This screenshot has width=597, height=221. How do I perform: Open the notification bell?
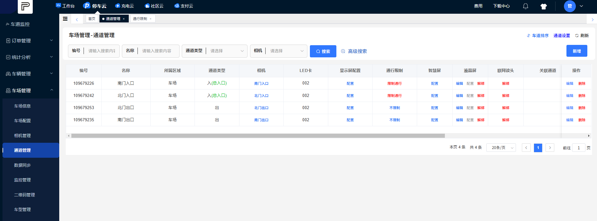pyautogui.click(x=526, y=6)
